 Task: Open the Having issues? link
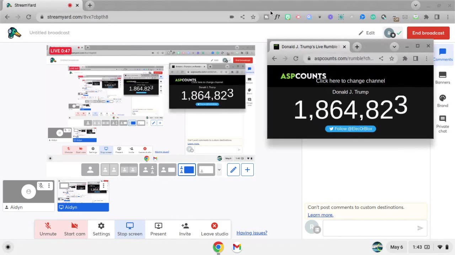[252, 233]
